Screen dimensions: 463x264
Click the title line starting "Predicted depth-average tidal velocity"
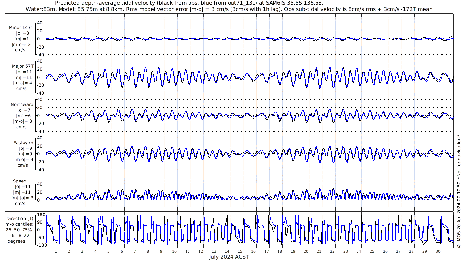[189, 3]
